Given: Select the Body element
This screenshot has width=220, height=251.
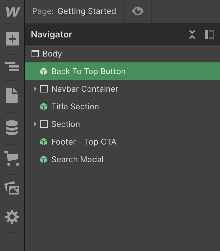Looking at the screenshot, I should (x=52, y=54).
